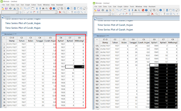The image size is (181, 111).
Task: Select C5 column header in right worksheet
Action: 144,39
